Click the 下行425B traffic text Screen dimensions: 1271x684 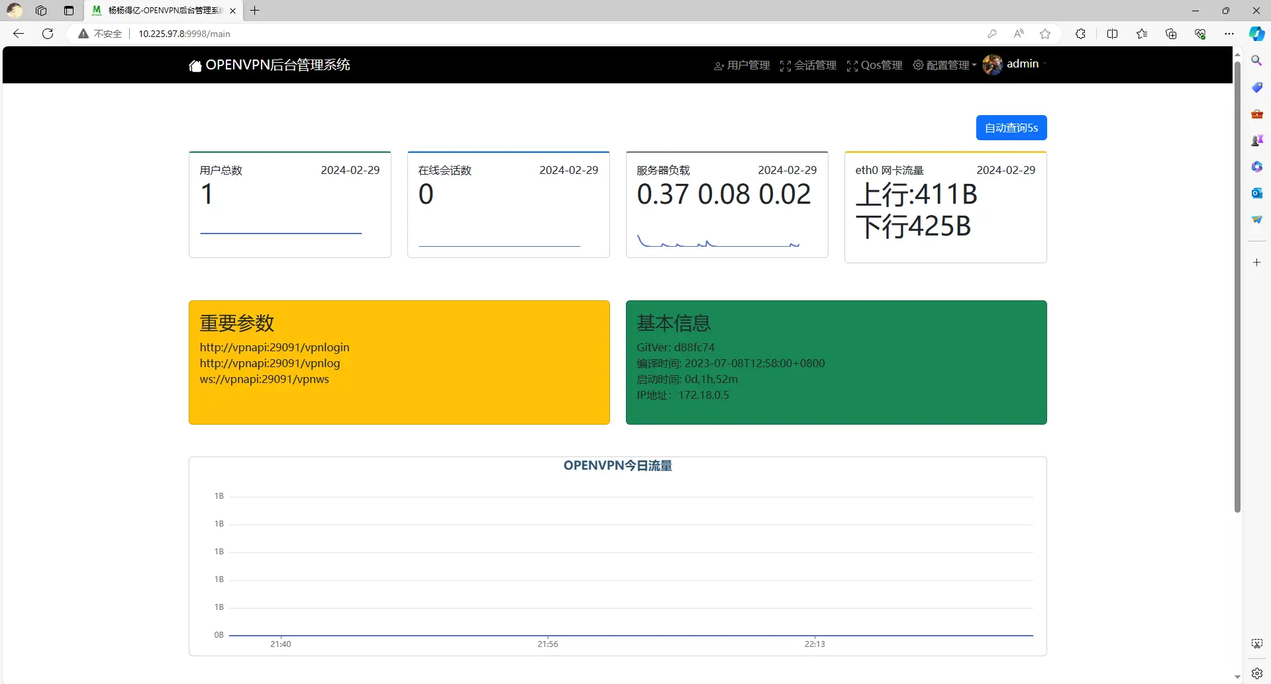point(913,226)
